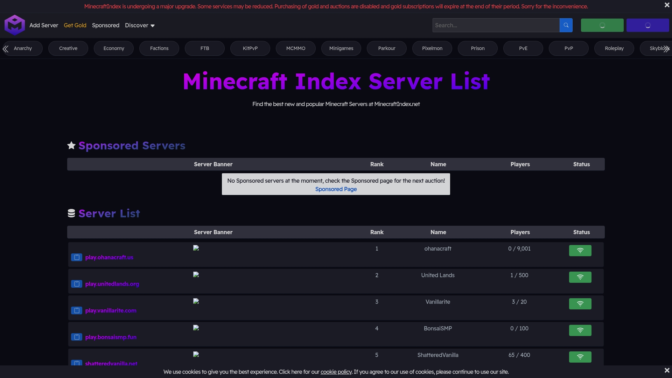This screenshot has height=378, width=672.
Task: Click the green loading button in header
Action: (602, 25)
